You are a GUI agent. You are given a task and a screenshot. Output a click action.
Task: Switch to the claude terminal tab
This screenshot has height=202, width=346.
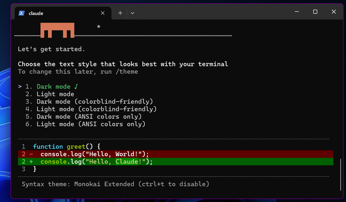[63, 13]
